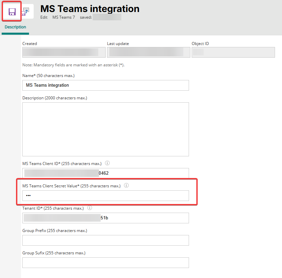The height and width of the screenshot is (278, 282).
Task: Click the MS Teams Client ID field
Action: (106, 173)
